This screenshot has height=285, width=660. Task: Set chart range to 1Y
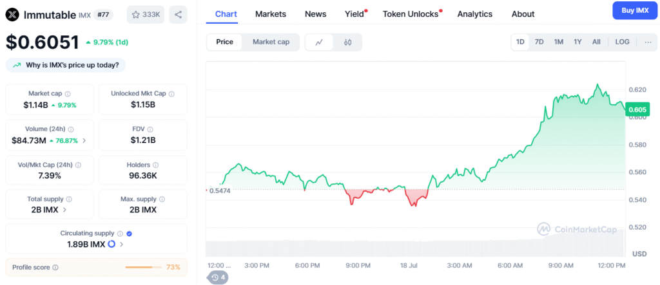[x=577, y=42]
